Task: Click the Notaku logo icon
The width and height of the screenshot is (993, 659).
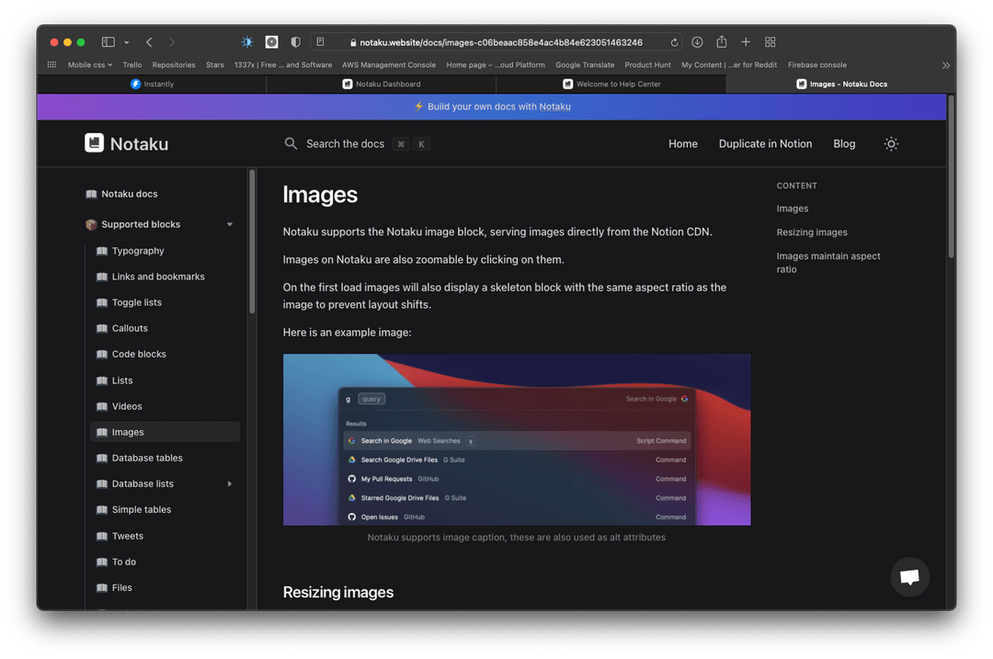Action: [x=94, y=143]
